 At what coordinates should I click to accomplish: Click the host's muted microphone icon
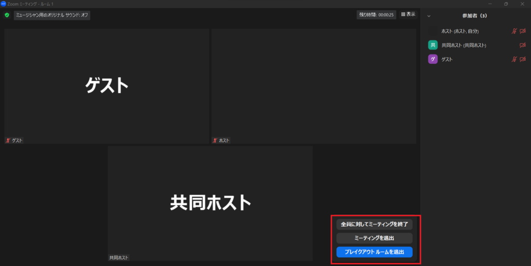[x=514, y=31]
